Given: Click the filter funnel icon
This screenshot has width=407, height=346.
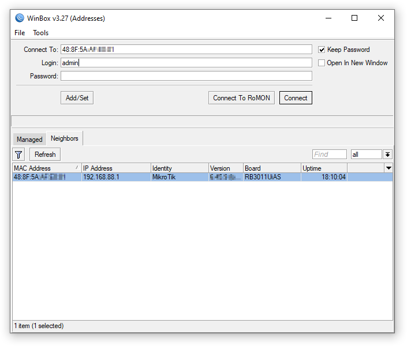Looking at the screenshot, I should [x=18, y=155].
